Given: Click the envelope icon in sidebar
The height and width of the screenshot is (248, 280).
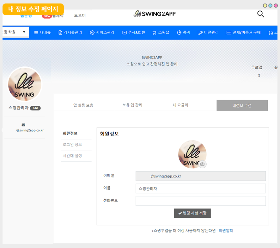Looking at the screenshot, I should point(23,125).
